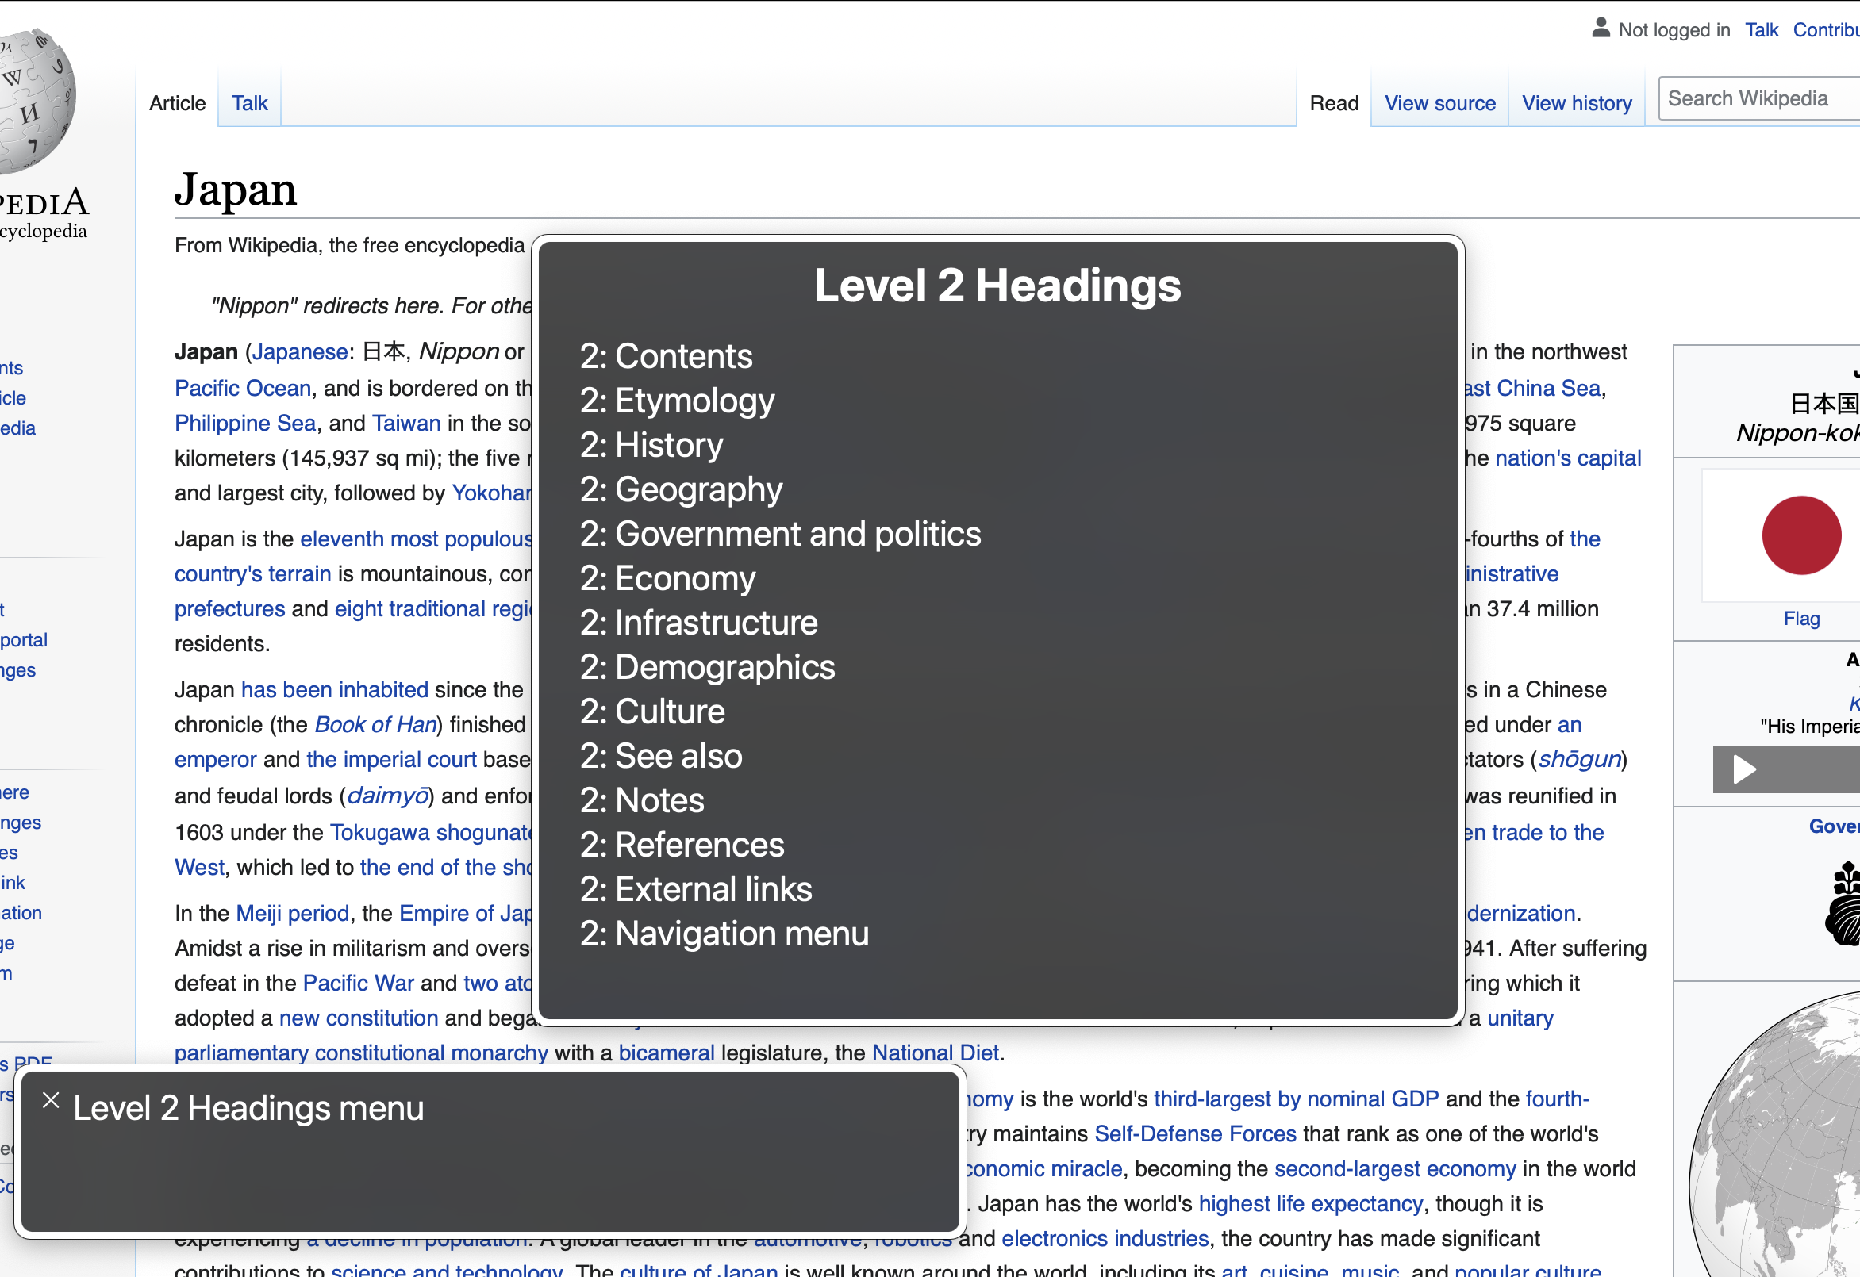
Task: Open the daimyō link
Action: tap(388, 796)
